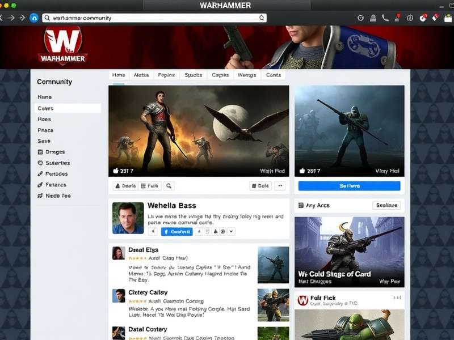
Task: Select the Home tab
Action: (x=119, y=75)
